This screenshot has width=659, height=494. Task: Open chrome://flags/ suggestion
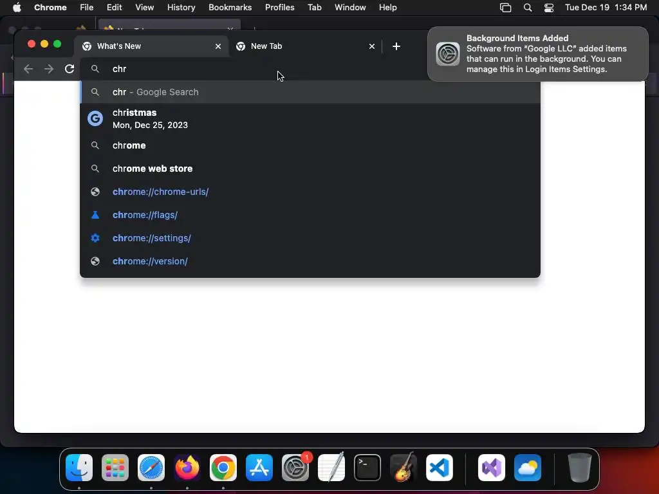coord(310,215)
